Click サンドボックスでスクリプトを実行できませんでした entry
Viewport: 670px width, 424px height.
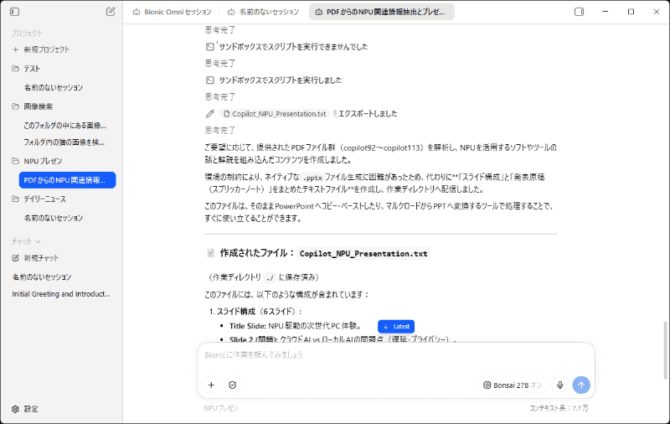coord(293,47)
